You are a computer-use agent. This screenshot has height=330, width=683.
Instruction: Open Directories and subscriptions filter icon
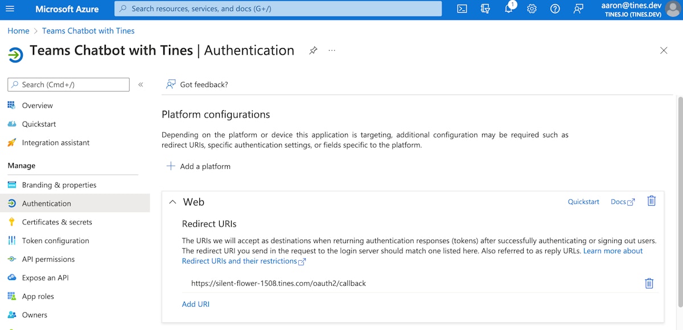click(x=485, y=9)
